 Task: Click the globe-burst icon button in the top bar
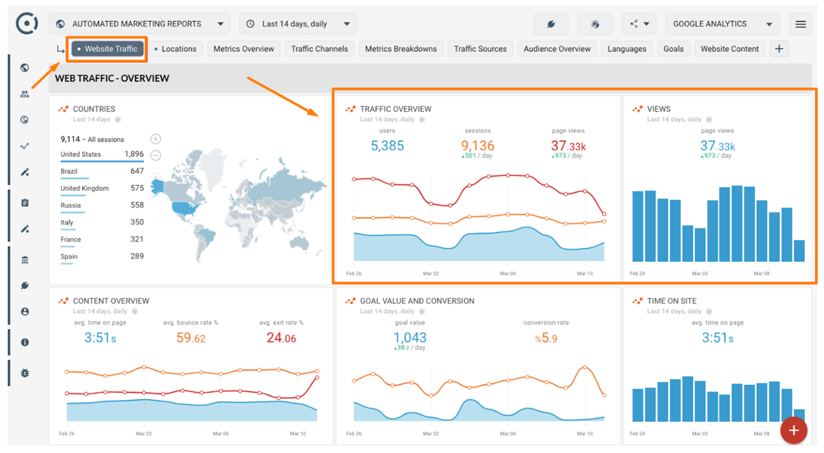click(x=595, y=24)
